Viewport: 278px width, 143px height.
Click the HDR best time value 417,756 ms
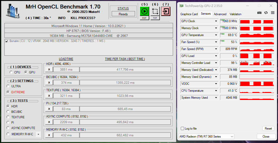125,70
